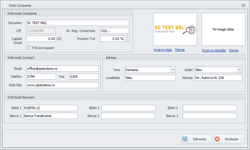The width and height of the screenshot is (250, 150).
Task: Click the Incarca sigla link
Action: pos(163,50)
